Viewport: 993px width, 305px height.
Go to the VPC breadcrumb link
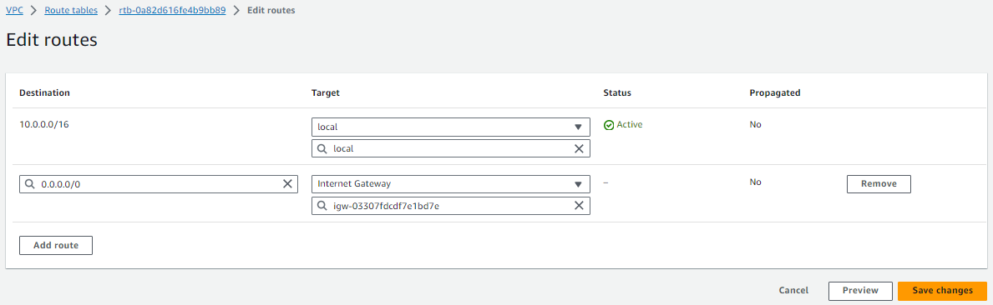coord(14,11)
